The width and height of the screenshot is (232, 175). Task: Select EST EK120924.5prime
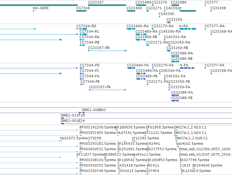(x=196, y=171)
